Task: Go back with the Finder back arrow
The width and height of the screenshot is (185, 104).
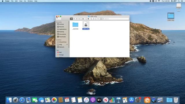Action: point(57,19)
